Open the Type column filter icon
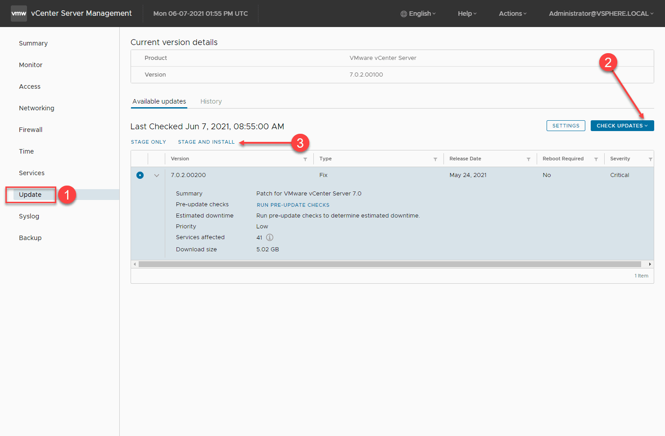The image size is (665, 436). coord(435,159)
